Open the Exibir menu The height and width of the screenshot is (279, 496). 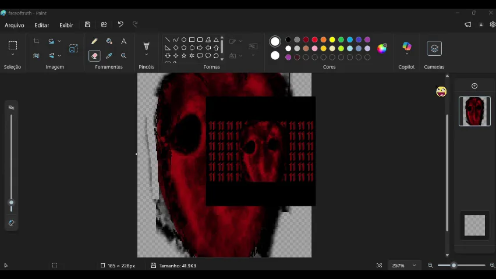click(x=66, y=25)
